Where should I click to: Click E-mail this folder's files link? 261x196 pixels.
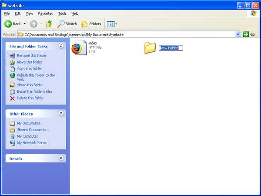click(x=35, y=91)
